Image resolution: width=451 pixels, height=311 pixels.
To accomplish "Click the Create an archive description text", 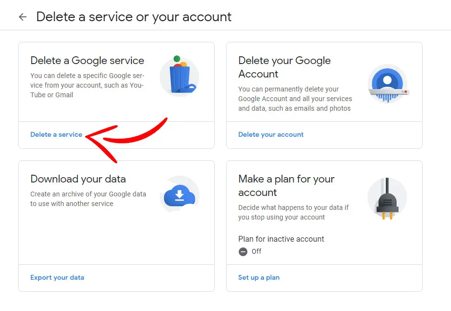I will coord(88,199).
